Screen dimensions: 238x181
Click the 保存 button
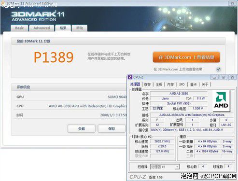(112, 129)
